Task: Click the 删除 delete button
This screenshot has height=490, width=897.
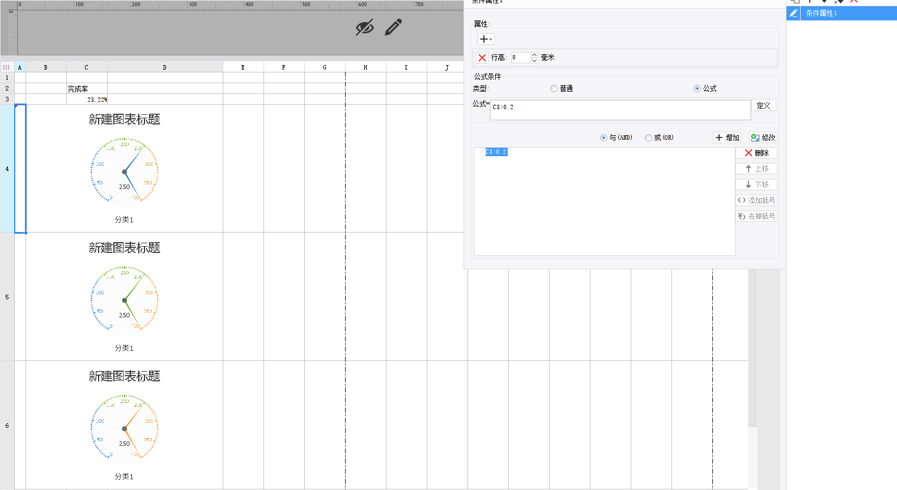Action: (756, 153)
